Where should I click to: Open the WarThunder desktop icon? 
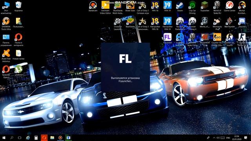[229, 23]
